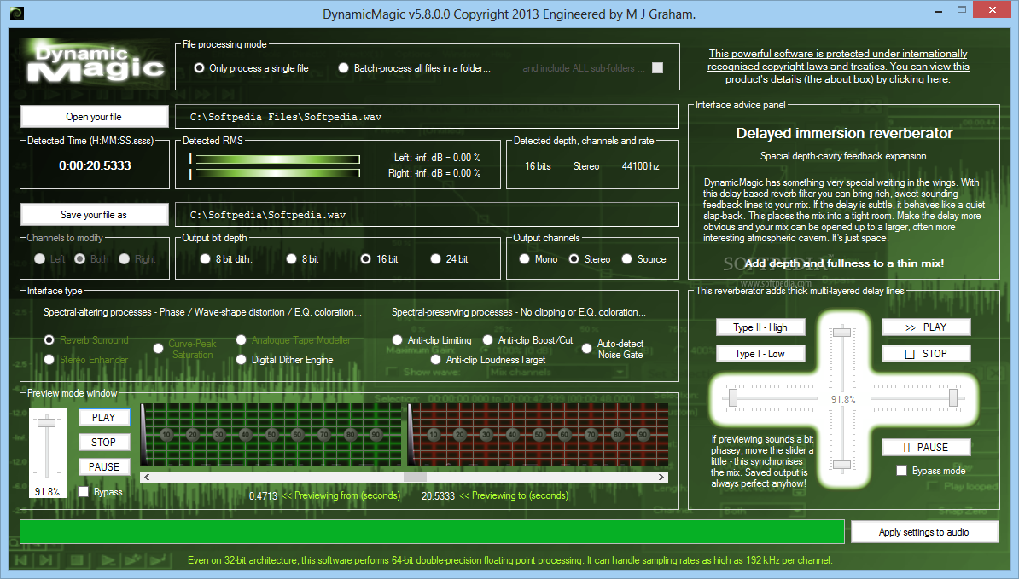Click the reverberator >> PLAY button
Screen dimensions: 1019x579
pyautogui.click(x=926, y=327)
